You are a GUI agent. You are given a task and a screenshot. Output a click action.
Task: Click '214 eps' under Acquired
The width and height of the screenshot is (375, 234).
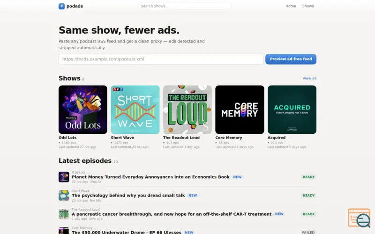pyautogui.click(x=277, y=143)
